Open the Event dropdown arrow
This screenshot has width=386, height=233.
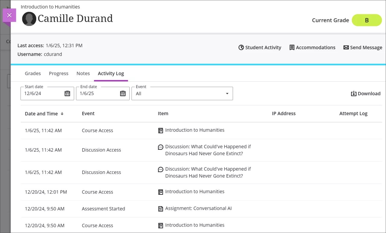point(227,93)
